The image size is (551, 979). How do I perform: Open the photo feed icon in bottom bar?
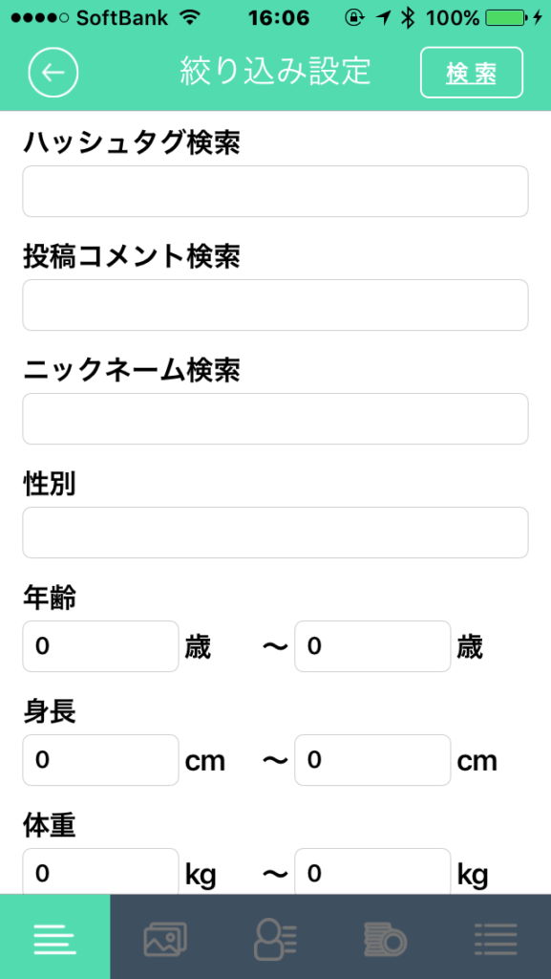[164, 938]
